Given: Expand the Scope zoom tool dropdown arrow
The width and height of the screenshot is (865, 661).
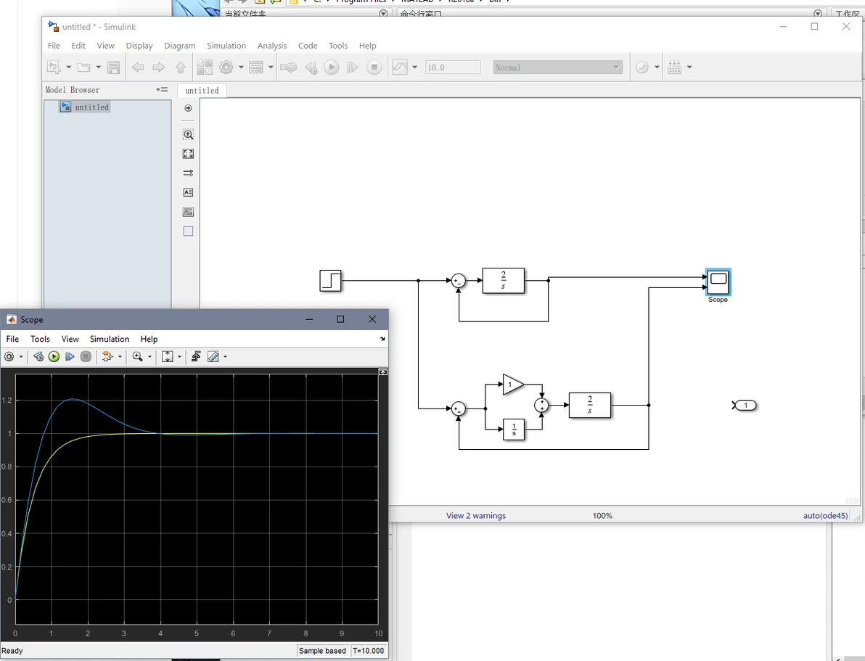Looking at the screenshot, I should [150, 357].
